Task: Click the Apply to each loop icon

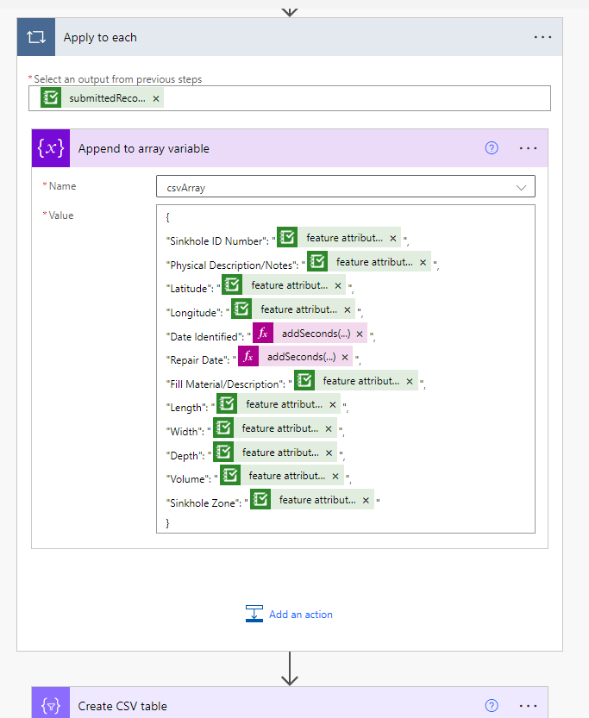Action: tap(36, 38)
